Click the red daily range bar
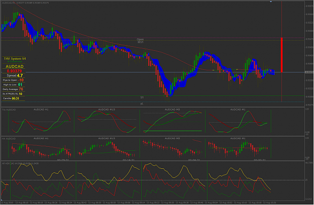Viewport: 314px width, 205px height. 281,55
